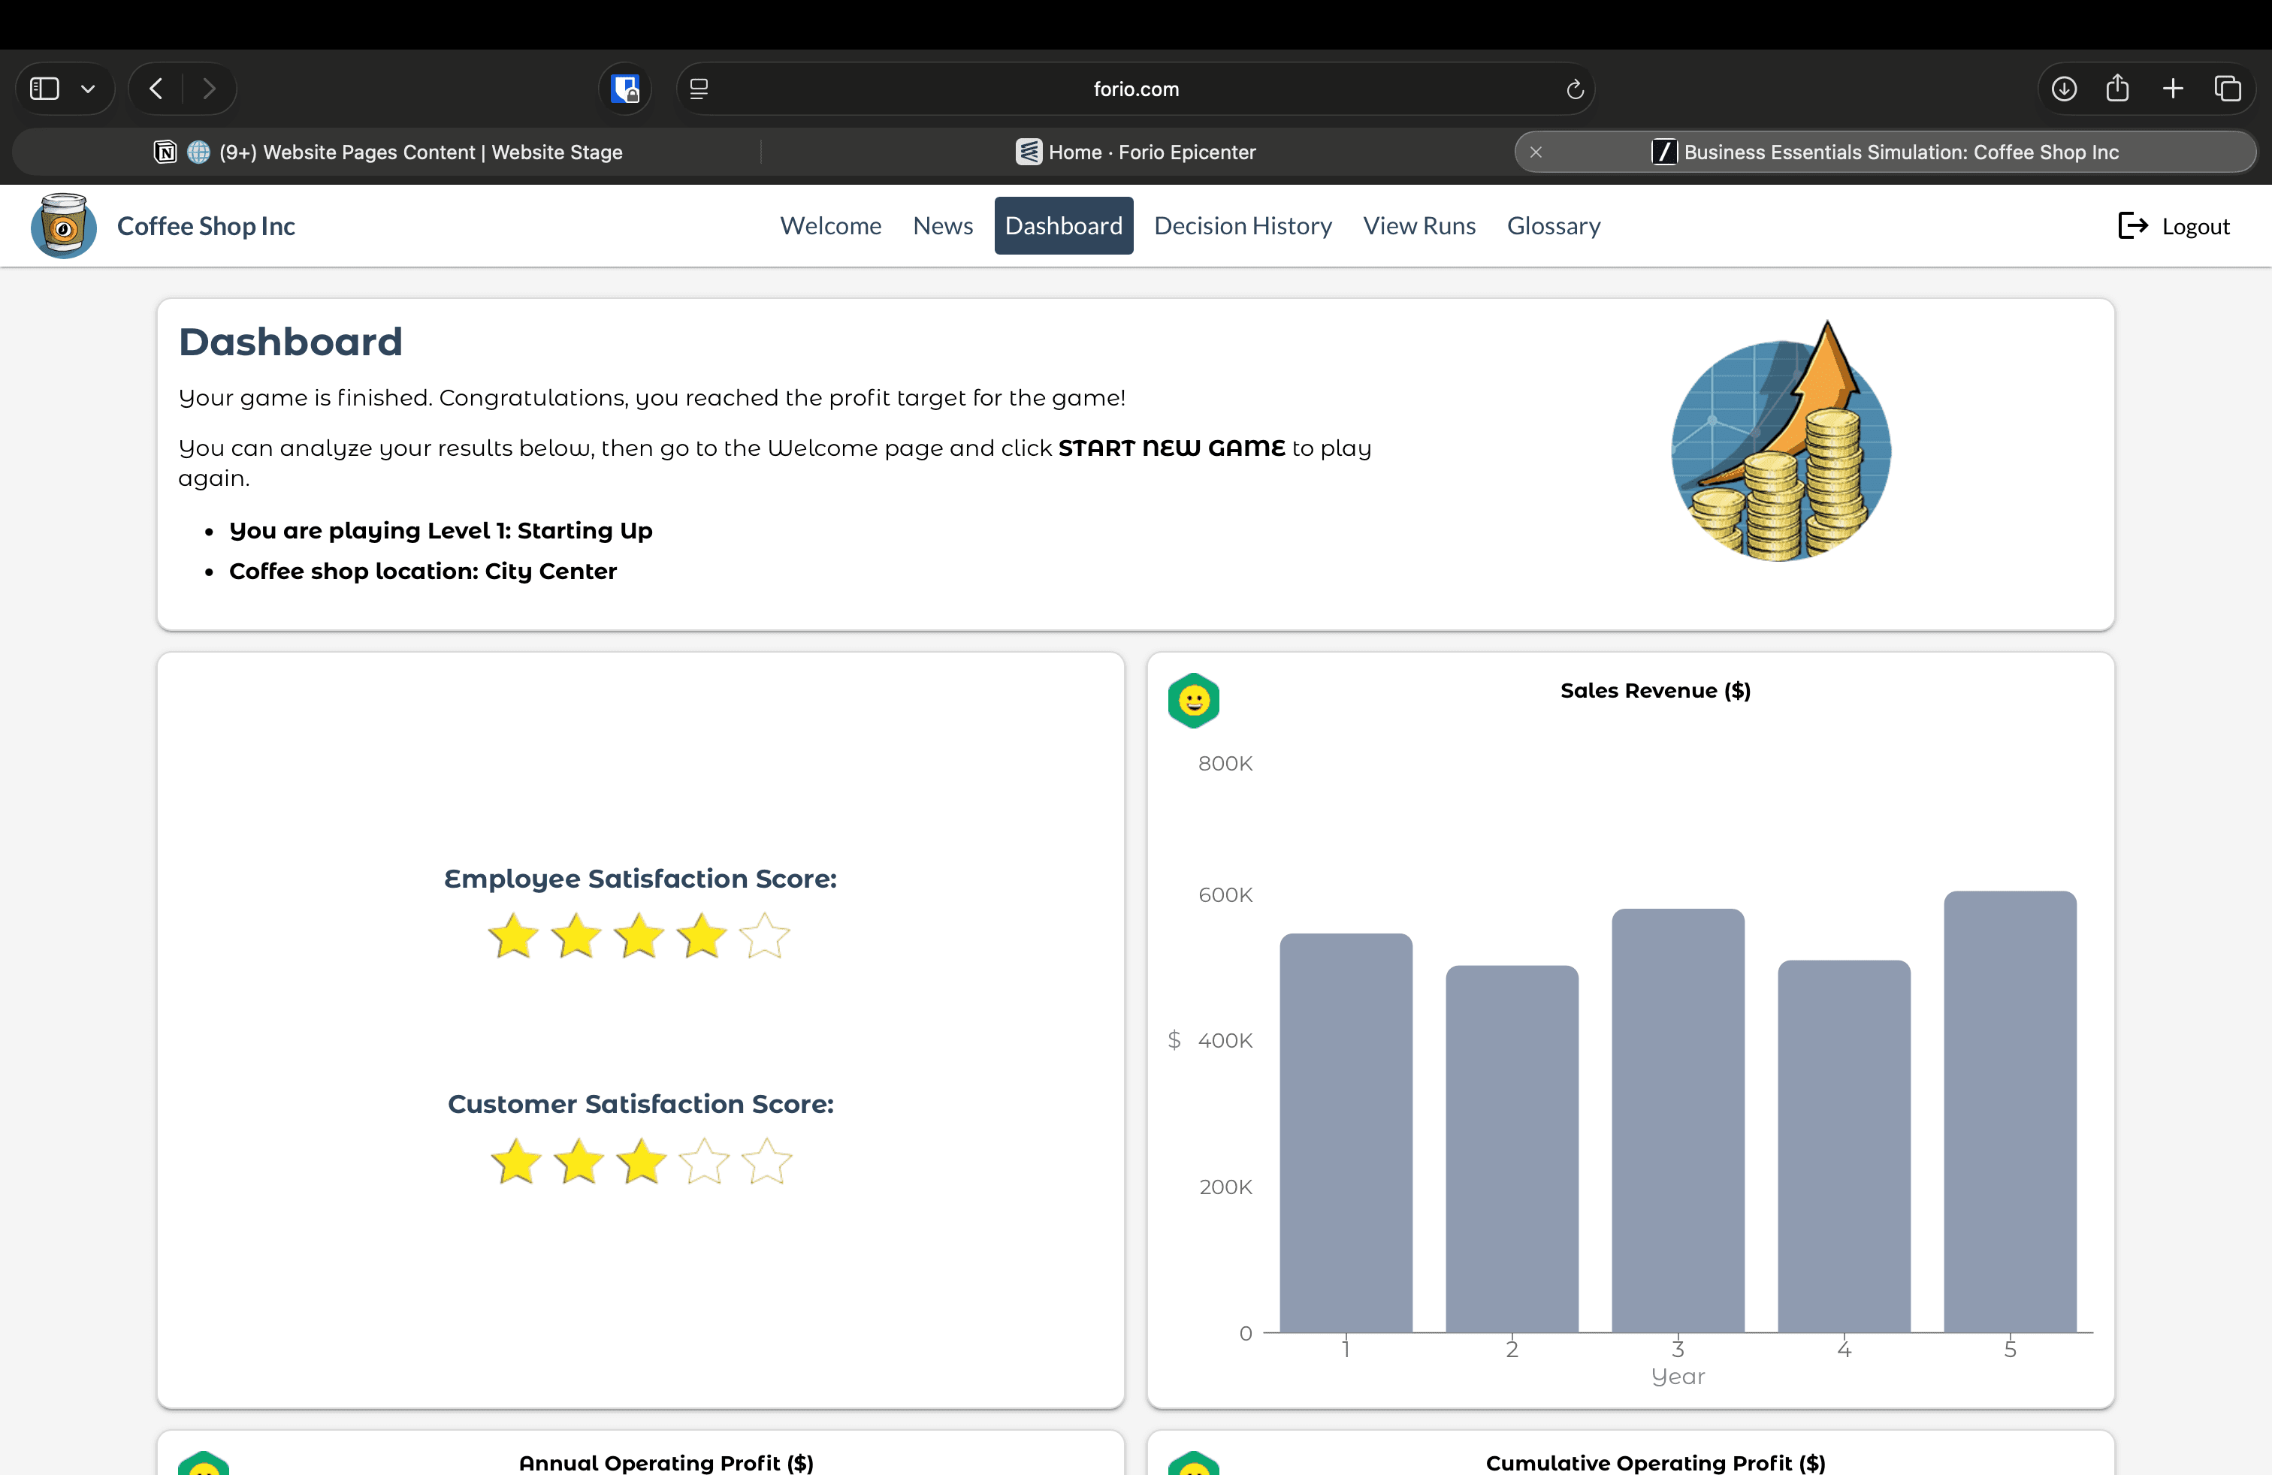Viewport: 2272px width, 1475px height.
Task: Click the Bitwarden shield extension icon
Action: (x=625, y=89)
